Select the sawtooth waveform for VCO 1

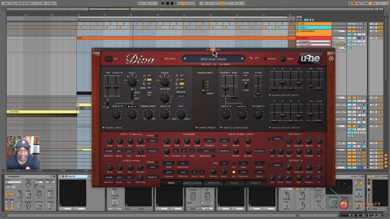tap(149, 80)
